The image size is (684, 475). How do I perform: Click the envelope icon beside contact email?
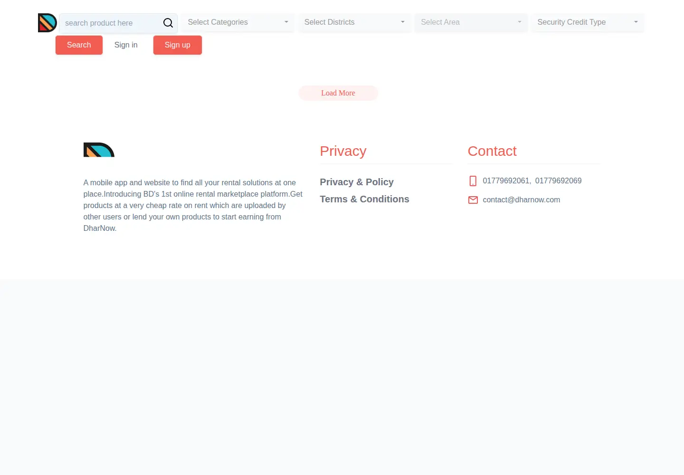point(473,200)
